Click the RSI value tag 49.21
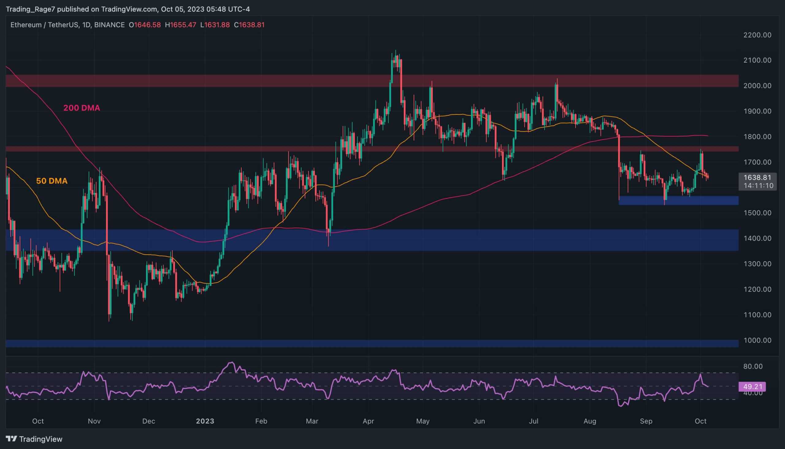The height and width of the screenshot is (449, 785). 752,386
